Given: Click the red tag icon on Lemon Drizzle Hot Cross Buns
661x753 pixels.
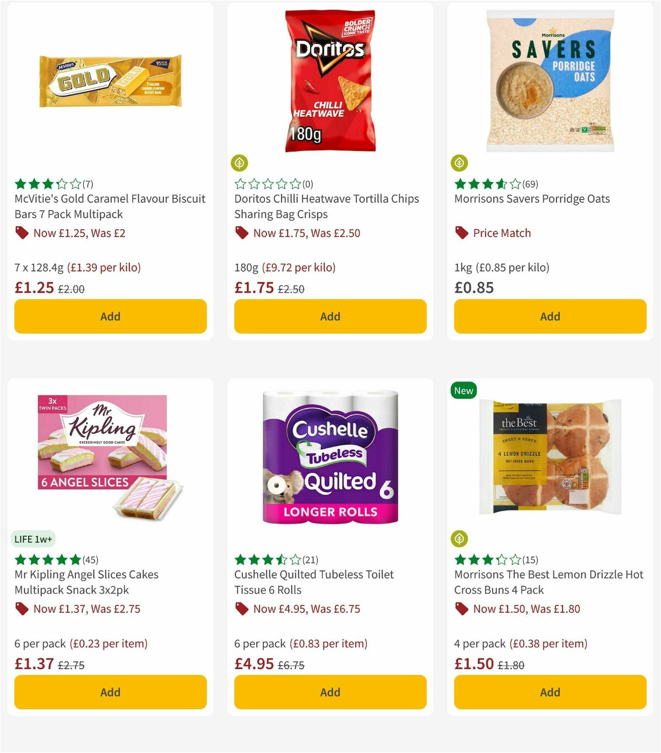Looking at the screenshot, I should pyautogui.click(x=461, y=609).
